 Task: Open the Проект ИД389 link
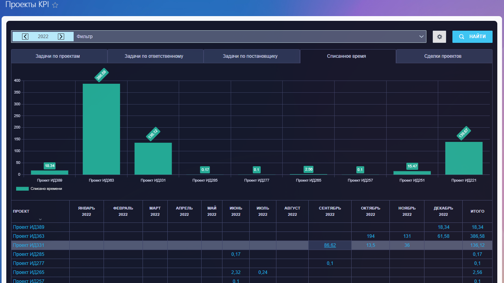click(x=29, y=227)
